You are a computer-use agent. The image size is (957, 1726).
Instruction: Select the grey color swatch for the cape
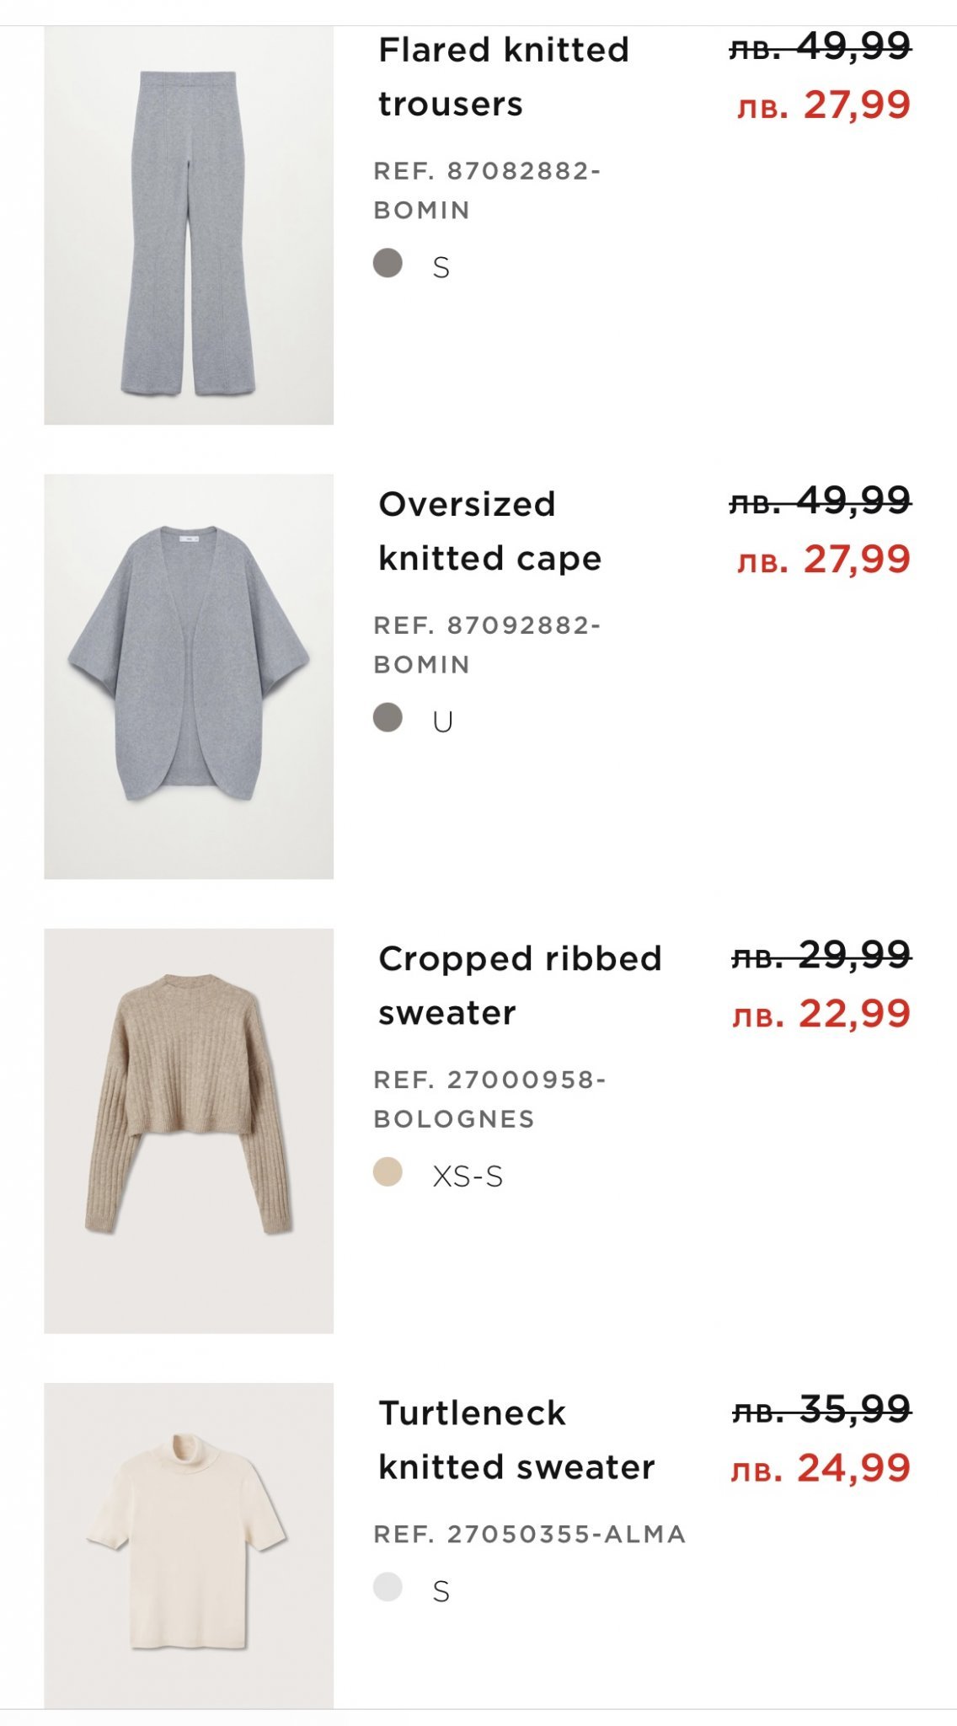point(388,717)
